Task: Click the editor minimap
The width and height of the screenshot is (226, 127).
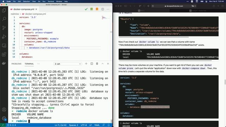Action: [x=106, y=18]
